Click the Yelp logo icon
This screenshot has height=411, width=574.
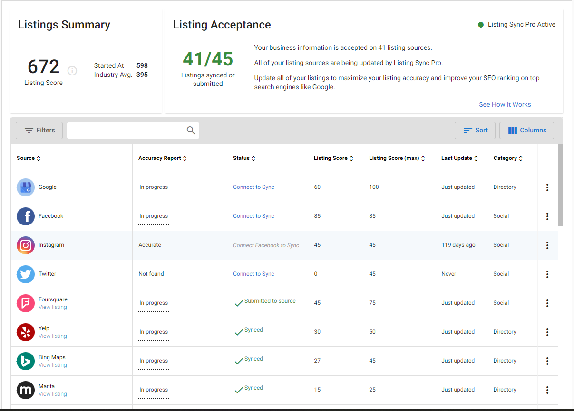pos(26,332)
